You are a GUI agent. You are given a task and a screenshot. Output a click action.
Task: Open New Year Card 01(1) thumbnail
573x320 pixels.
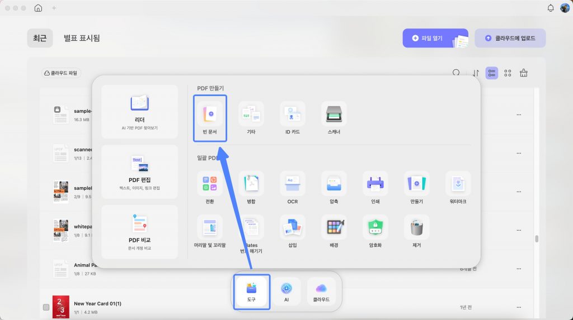point(60,307)
